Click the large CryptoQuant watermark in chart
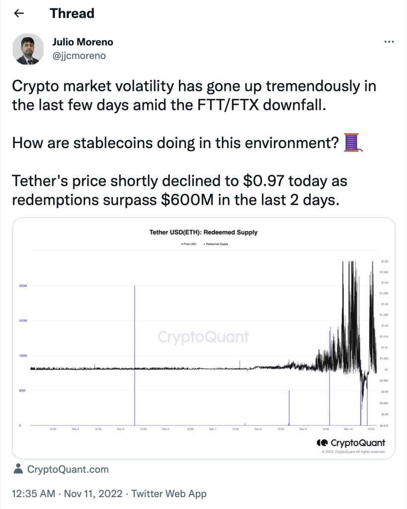The image size is (407, 509). click(203, 337)
